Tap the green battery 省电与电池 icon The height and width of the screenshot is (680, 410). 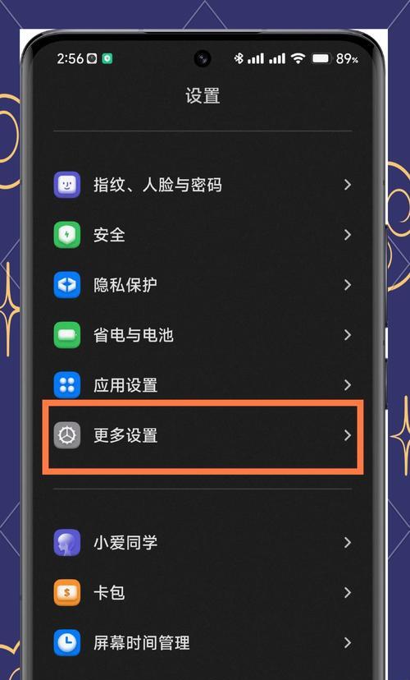(66, 335)
